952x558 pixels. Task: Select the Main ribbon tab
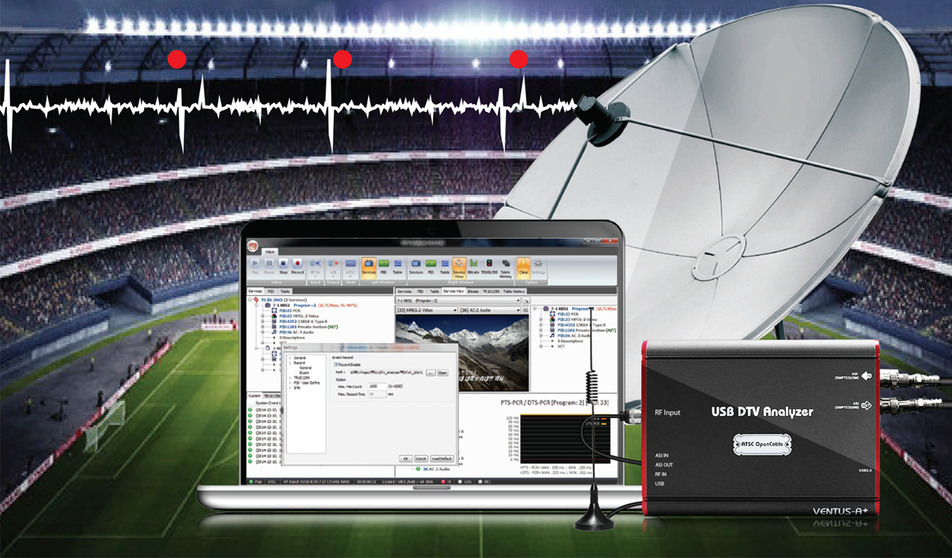tap(270, 251)
